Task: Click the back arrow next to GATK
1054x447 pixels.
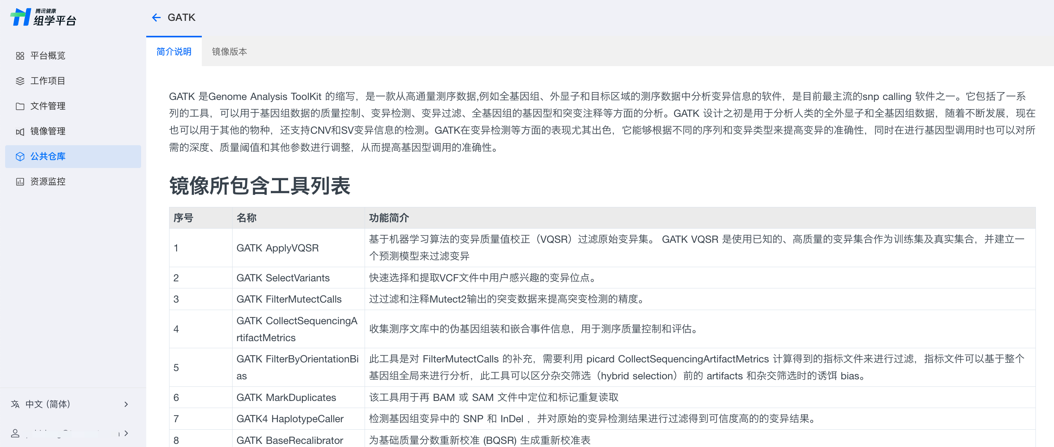Action: coord(156,18)
